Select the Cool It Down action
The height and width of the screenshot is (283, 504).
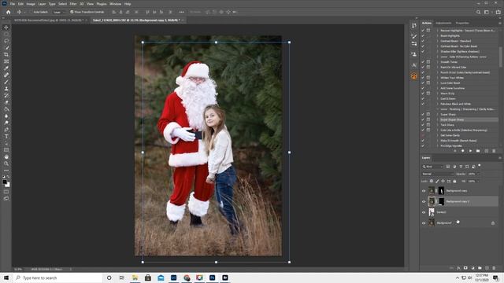tap(448, 98)
